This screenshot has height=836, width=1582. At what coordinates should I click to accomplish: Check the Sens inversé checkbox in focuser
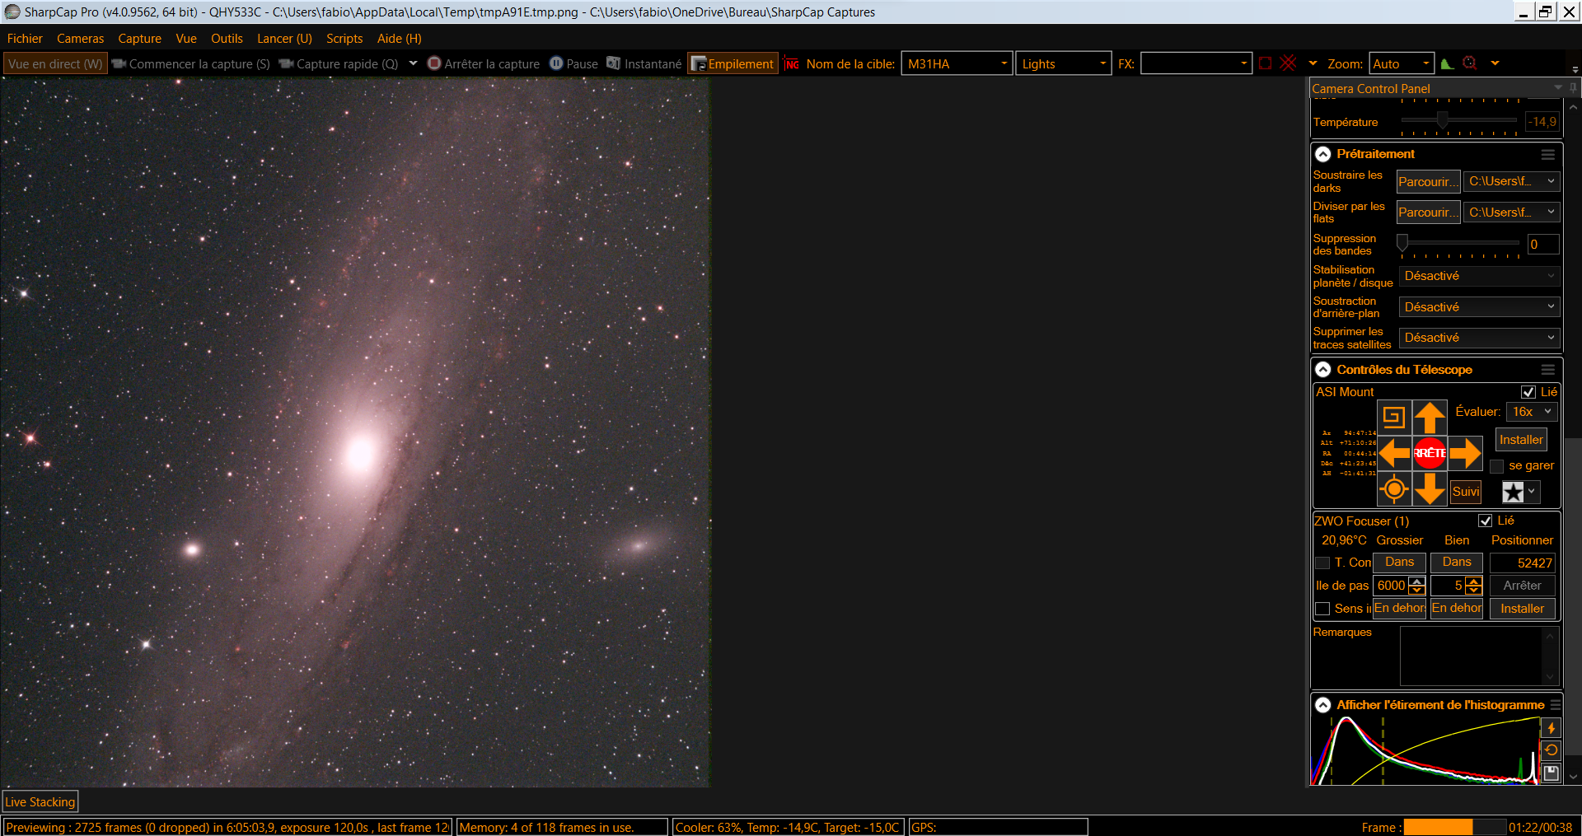1322,609
